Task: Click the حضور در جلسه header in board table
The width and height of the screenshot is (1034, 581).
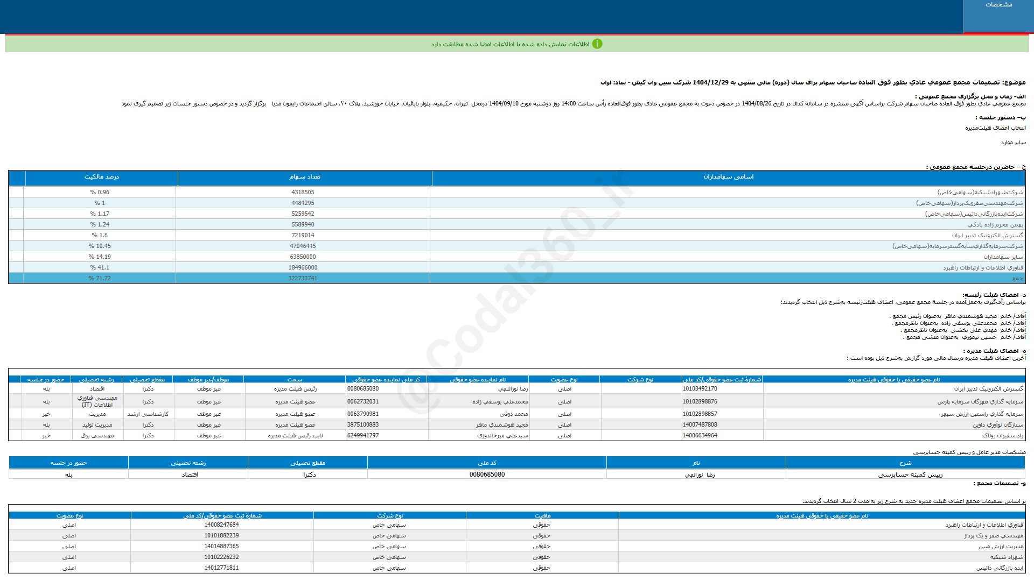Action: (46, 379)
